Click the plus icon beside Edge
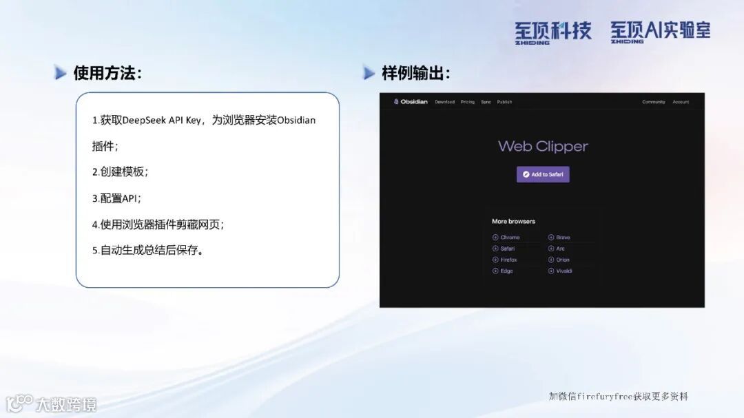Screen dimensions: 744x418 point(495,271)
